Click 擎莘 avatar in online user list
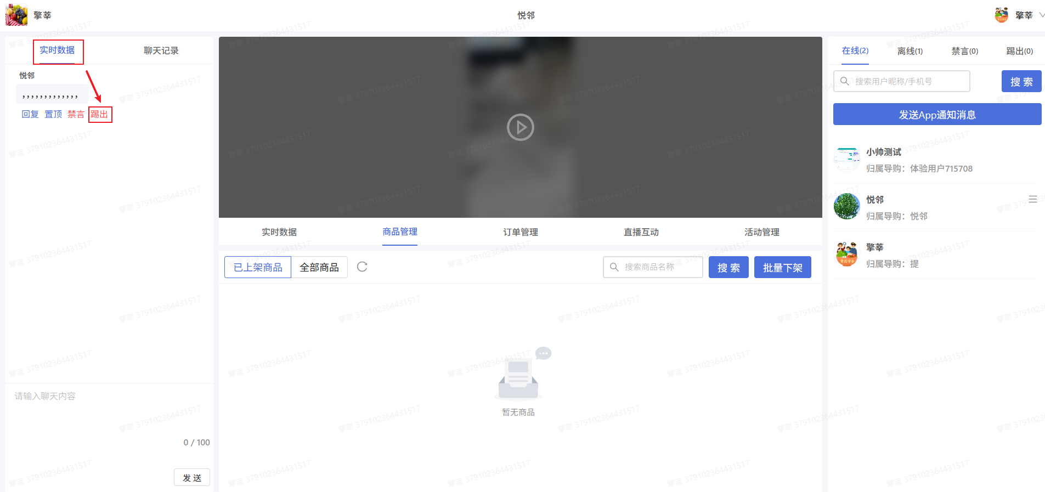Viewport: 1045px width, 492px height. [846, 255]
